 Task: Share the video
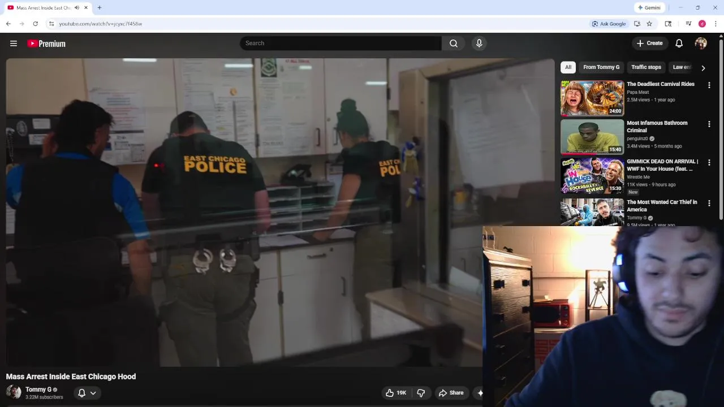tap(451, 393)
